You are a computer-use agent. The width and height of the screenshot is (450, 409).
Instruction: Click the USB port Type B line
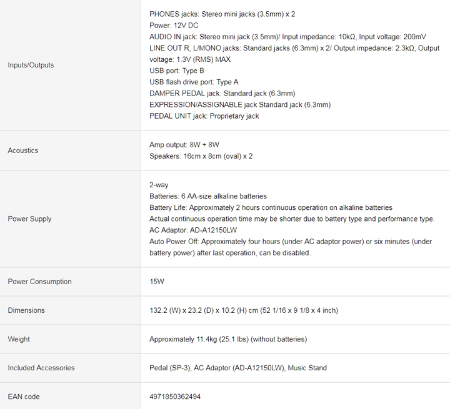point(177,71)
